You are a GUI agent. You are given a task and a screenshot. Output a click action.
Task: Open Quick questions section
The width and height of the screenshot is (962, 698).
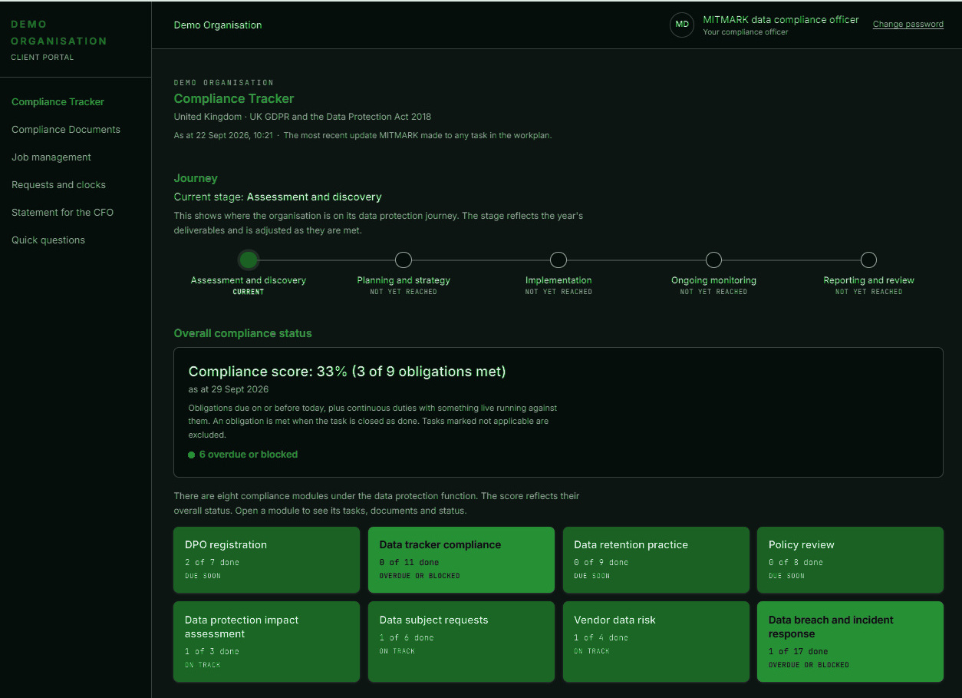click(x=48, y=240)
